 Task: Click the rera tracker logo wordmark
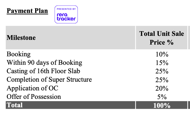pos(66,17)
